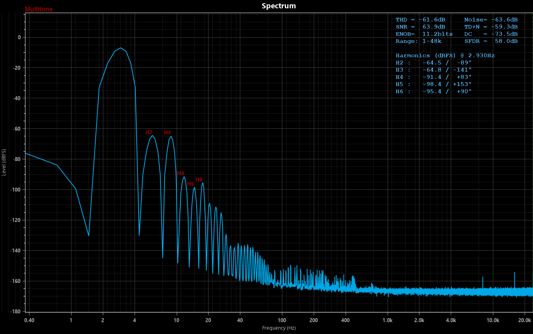Screen dimensions: 533x334
Task: Click the Spectrum chart title
Action: [278, 6]
